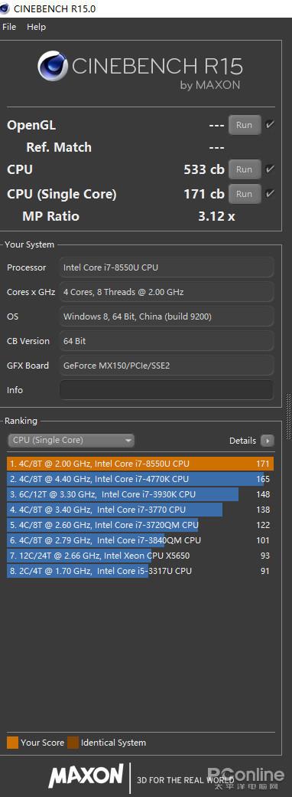Screen dimensions: 292x797
Task: Select the Xeon X5650 ranking entry
Action: click(x=141, y=556)
